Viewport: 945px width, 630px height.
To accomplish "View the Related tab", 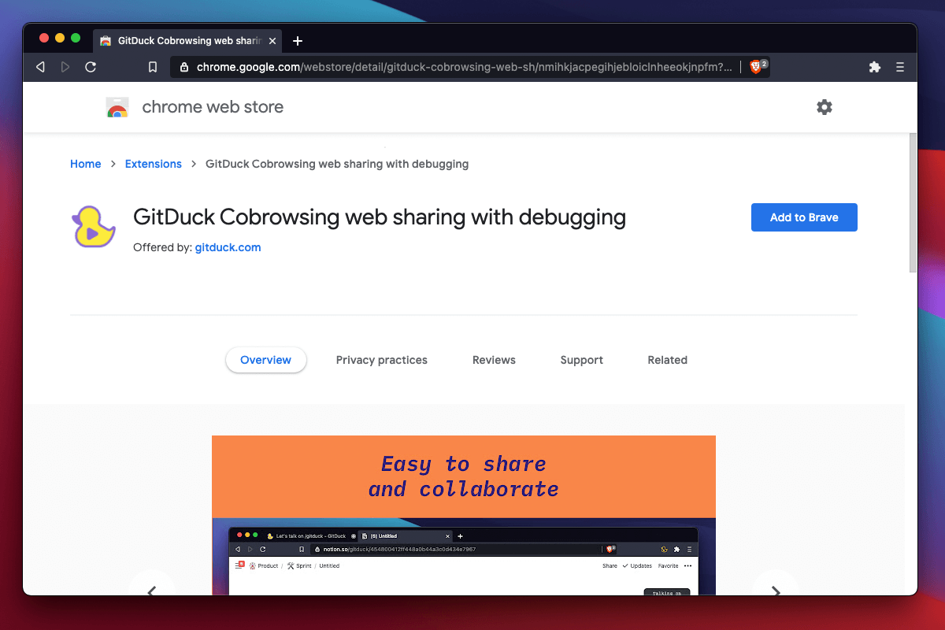I will tap(668, 360).
